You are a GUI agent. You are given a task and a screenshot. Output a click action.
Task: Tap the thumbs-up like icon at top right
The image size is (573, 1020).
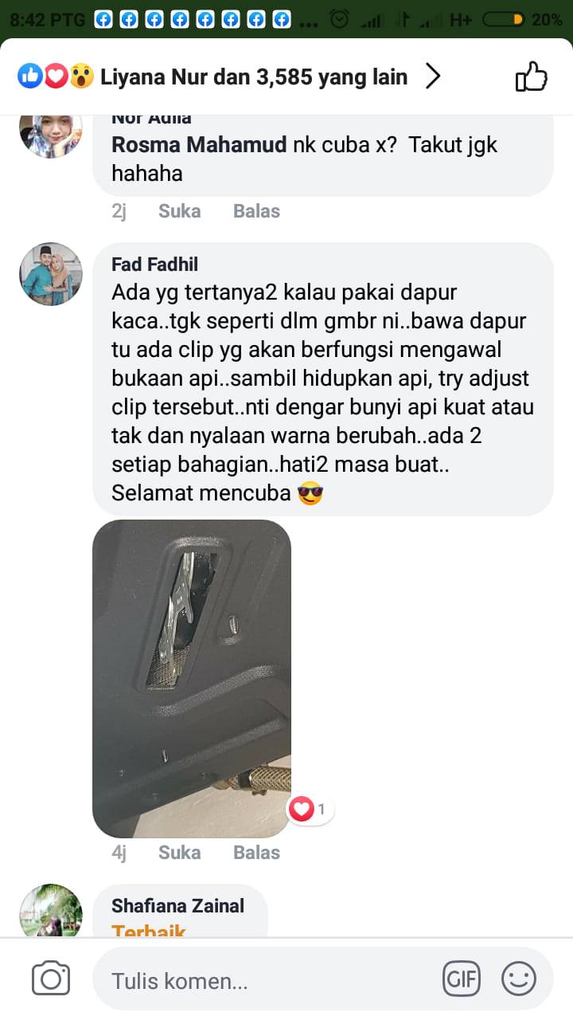(x=532, y=77)
